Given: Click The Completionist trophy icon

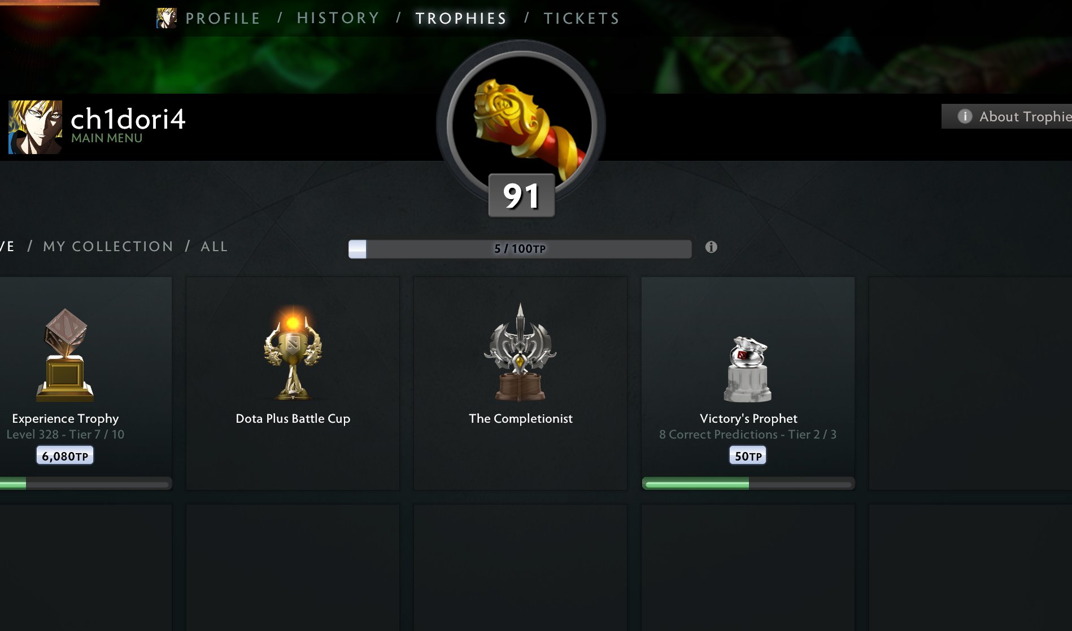Looking at the screenshot, I should click(520, 352).
